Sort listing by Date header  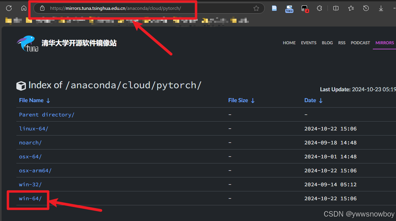[314, 100]
